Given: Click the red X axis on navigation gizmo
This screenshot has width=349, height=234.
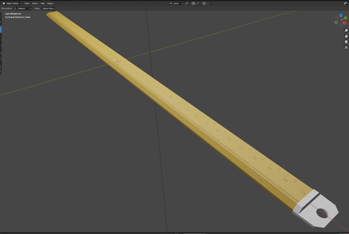Looking at the screenshot, I should [x=345, y=23].
